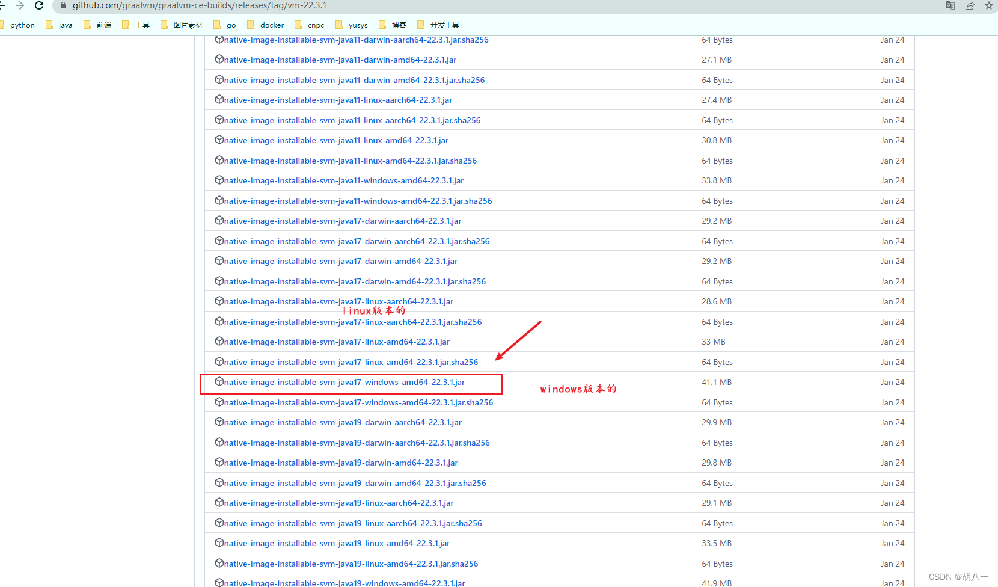998x587 pixels.
Task: Open the go bookmarks folder
Action: [x=225, y=25]
